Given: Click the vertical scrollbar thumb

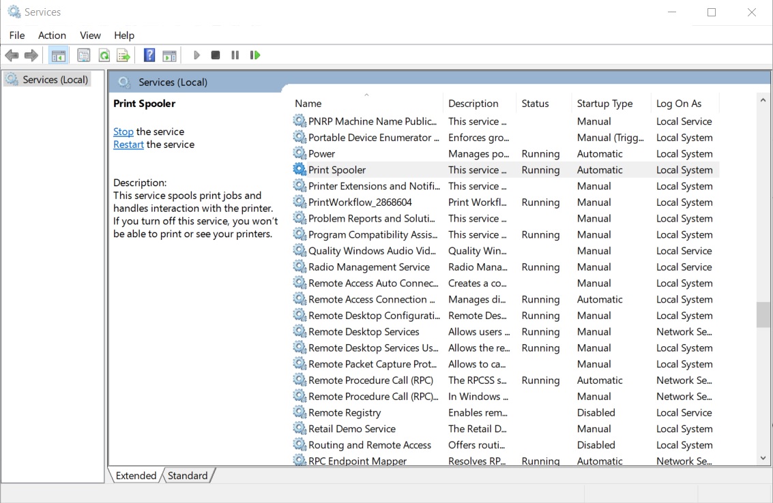Looking at the screenshot, I should (x=763, y=314).
